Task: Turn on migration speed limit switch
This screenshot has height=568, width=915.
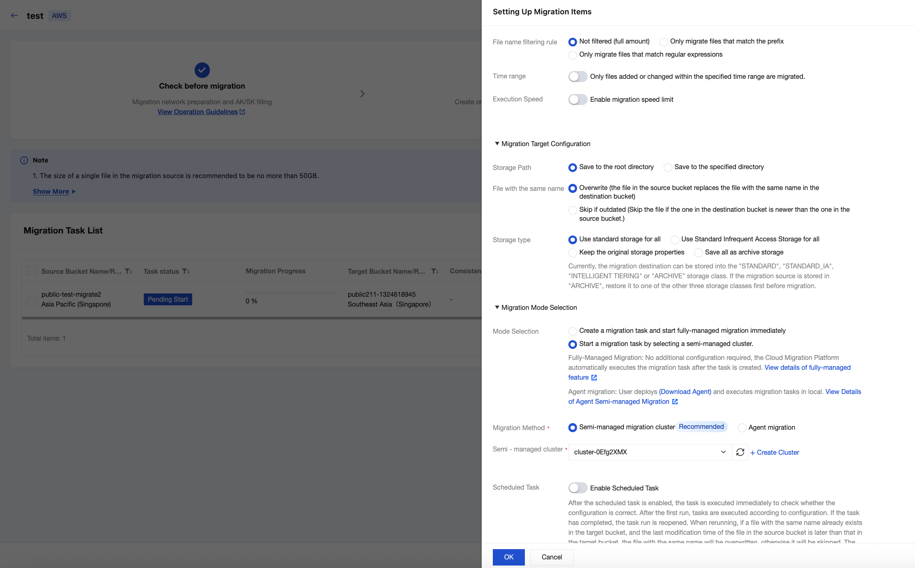Action: click(577, 100)
